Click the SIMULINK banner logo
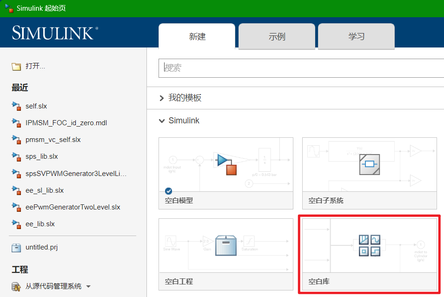The width and height of the screenshot is (444, 297). [x=55, y=33]
